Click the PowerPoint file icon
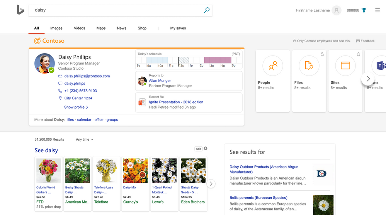Viewport: 386px width, 215px height. pyautogui.click(x=142, y=102)
